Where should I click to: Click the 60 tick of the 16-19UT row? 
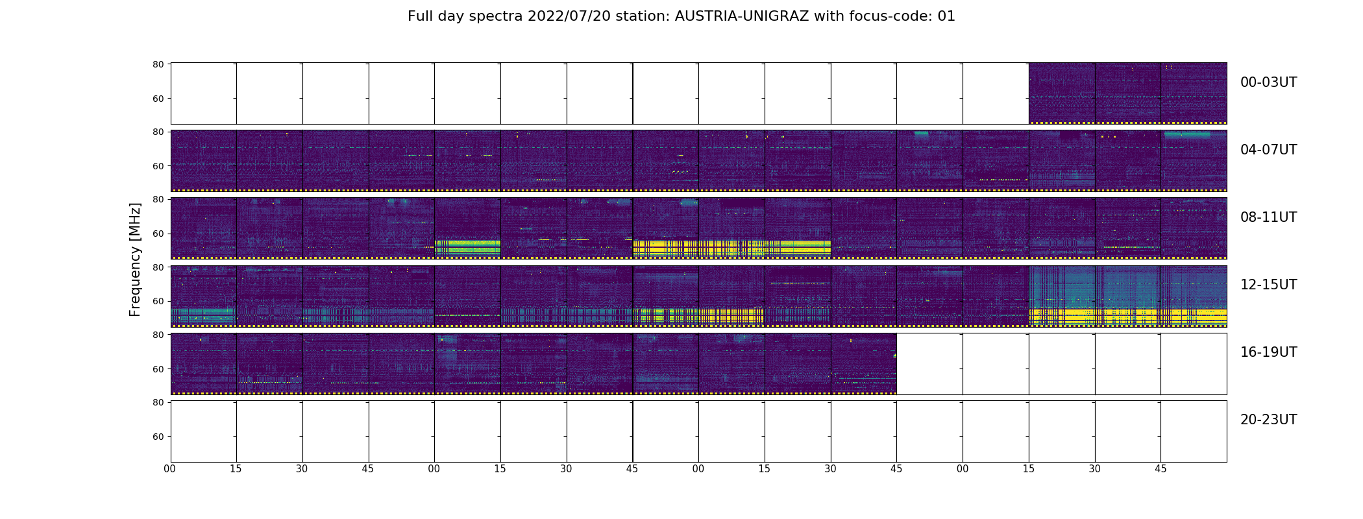(x=158, y=368)
